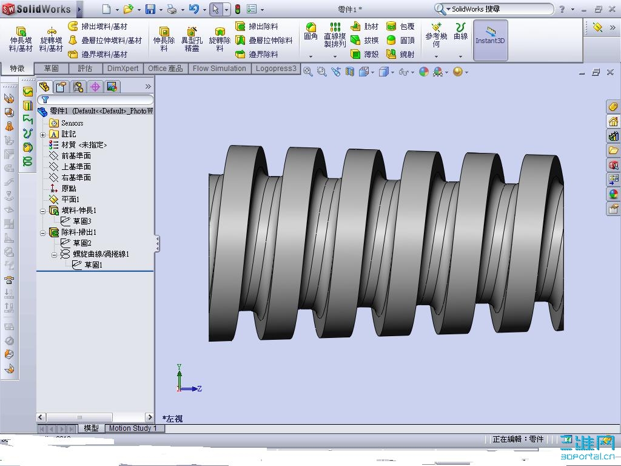Open the FeatureManager design tree tab
Screen dimensions: 621x466
(x=44, y=86)
